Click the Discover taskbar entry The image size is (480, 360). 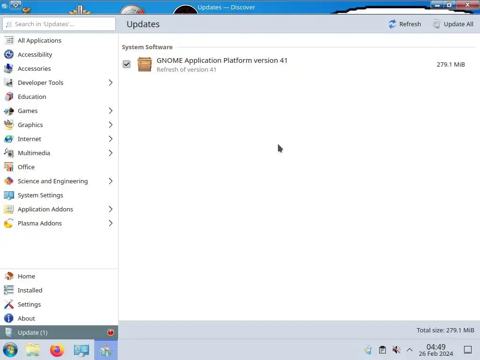[x=106, y=350]
